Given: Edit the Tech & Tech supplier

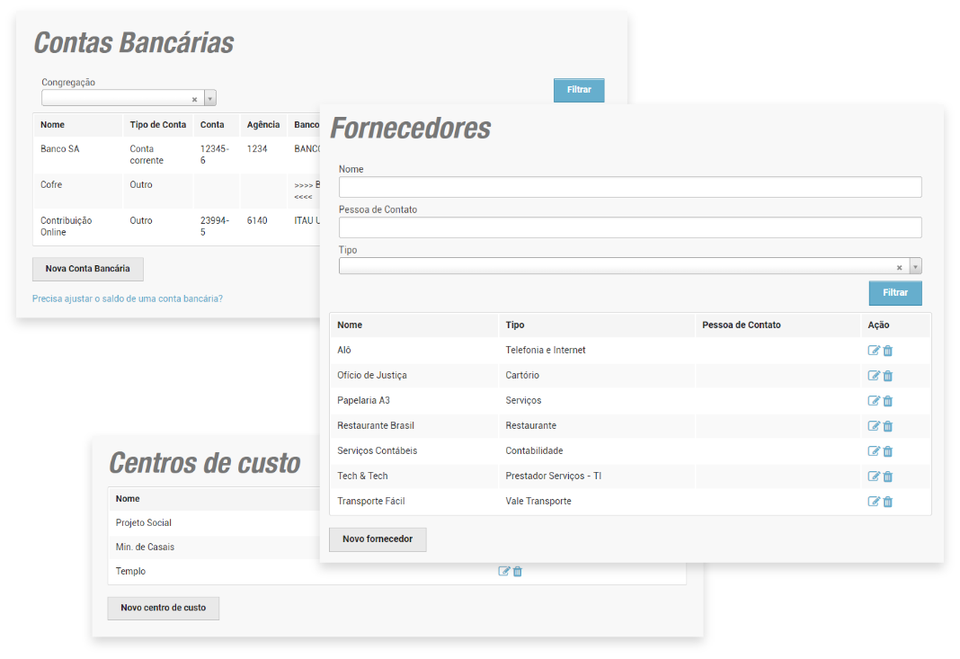Looking at the screenshot, I should 874,476.
